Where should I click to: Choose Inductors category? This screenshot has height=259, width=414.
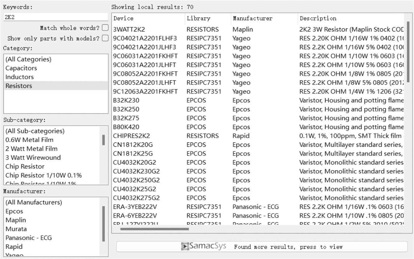pos(19,77)
